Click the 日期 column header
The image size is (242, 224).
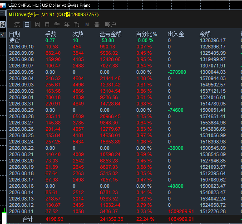[x=15, y=34]
